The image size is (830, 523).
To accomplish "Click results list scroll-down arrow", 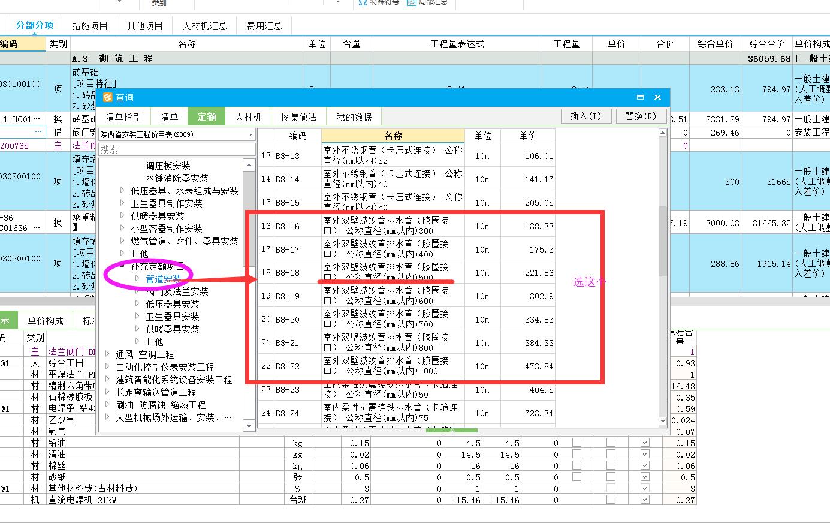I will coord(662,422).
